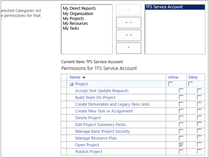Image resolution: width=209 pixels, height=158 pixels.
Task: Deny Manage Resource Plan
Action: click(199, 138)
